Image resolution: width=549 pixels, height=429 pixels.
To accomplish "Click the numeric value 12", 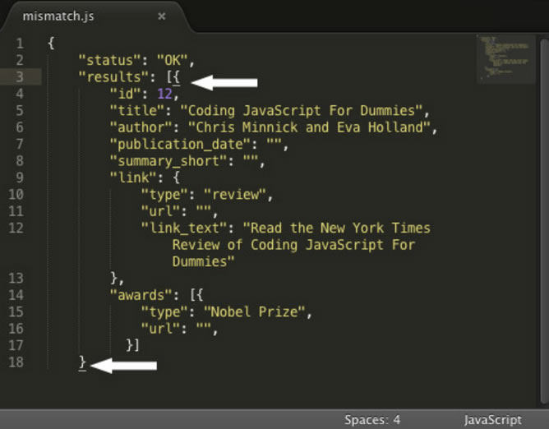I will (x=164, y=94).
